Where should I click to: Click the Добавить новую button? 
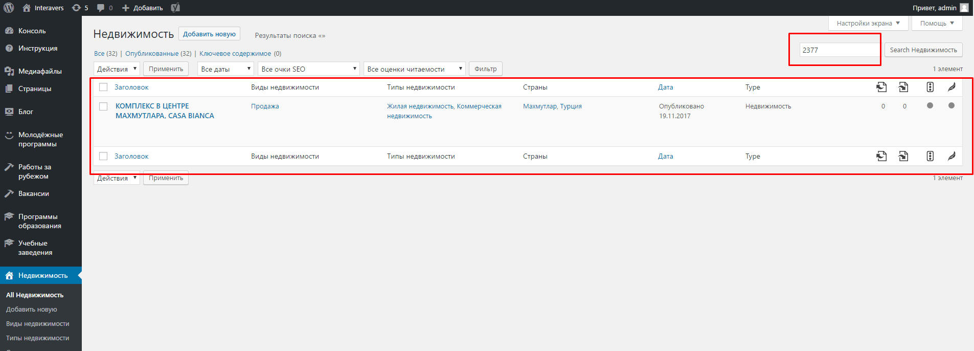coord(209,34)
